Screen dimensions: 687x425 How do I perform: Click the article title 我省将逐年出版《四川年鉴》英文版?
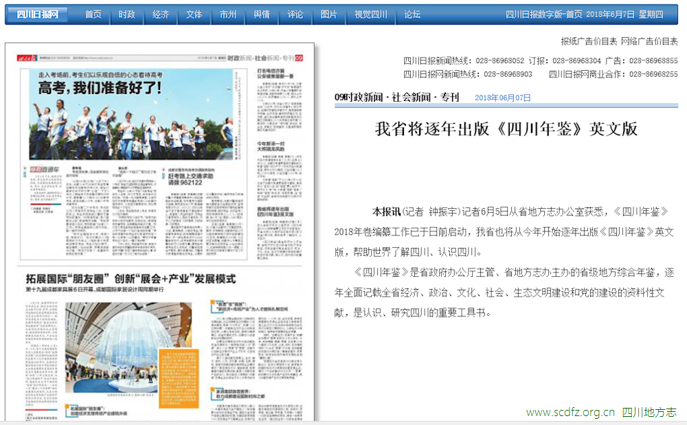pyautogui.click(x=506, y=128)
